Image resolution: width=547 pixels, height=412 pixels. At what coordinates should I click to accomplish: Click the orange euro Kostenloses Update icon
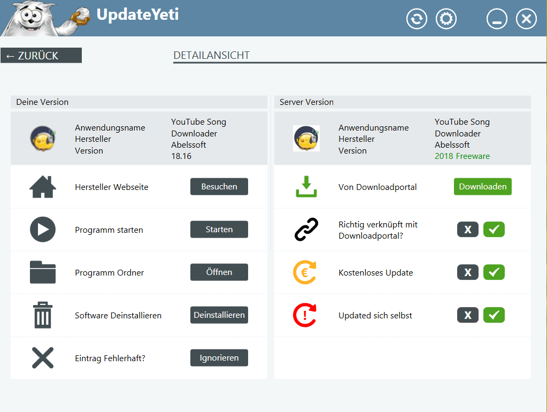coord(305,272)
